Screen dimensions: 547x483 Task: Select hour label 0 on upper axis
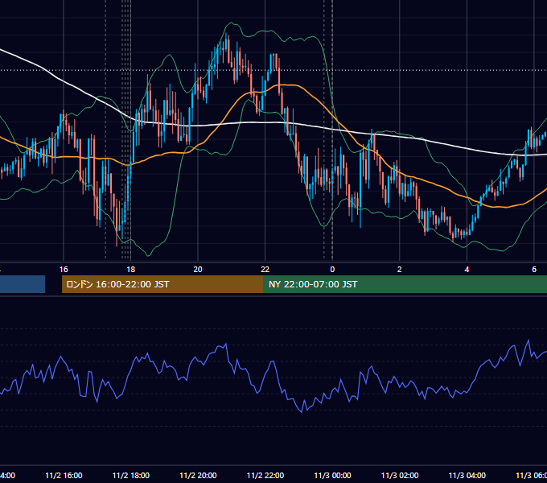(332, 270)
